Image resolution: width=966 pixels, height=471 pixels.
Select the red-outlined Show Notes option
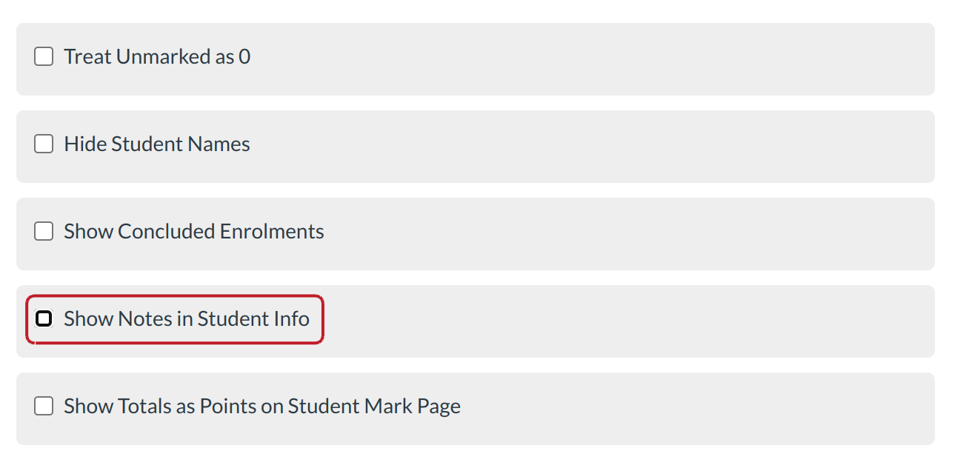click(x=176, y=319)
